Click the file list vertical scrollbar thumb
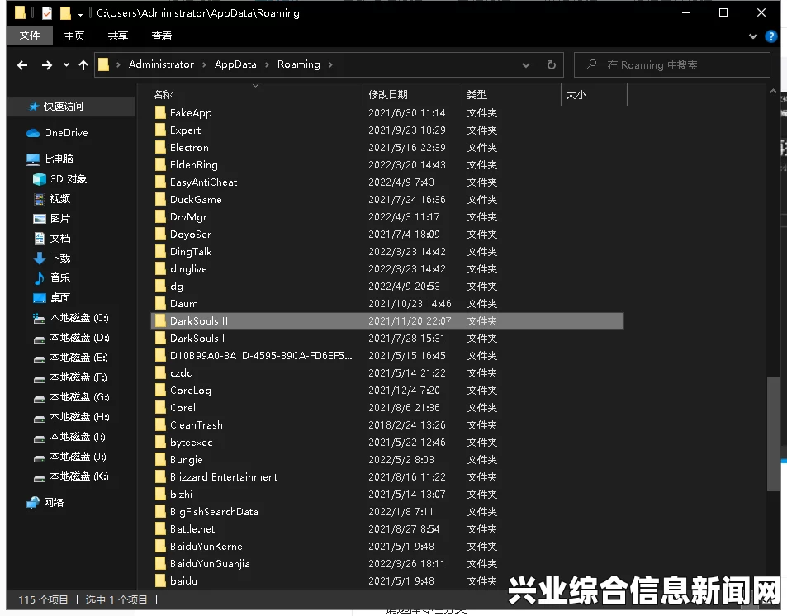 tap(773, 434)
